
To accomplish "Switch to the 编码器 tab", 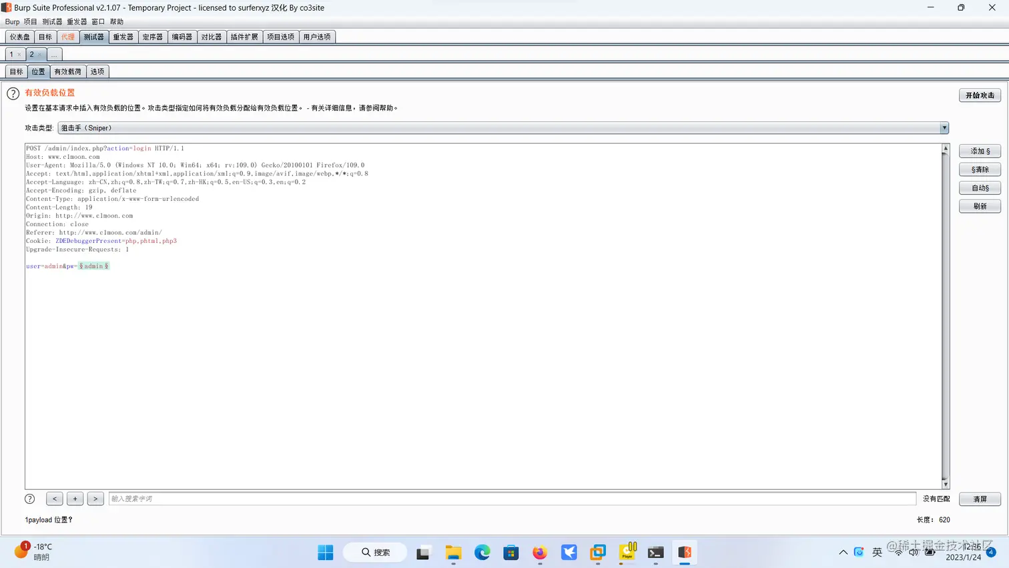I will (182, 37).
